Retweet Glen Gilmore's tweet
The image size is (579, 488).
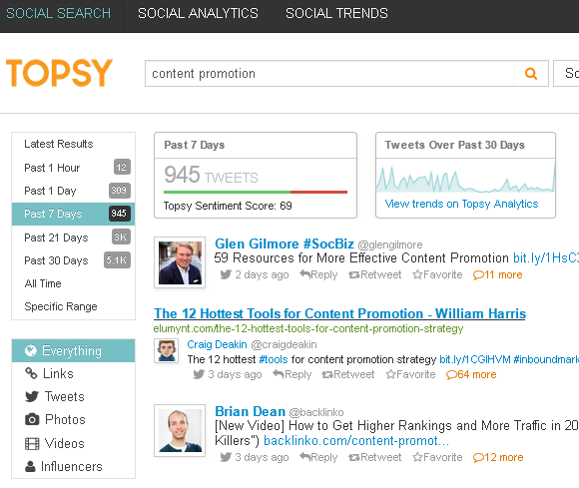(374, 274)
